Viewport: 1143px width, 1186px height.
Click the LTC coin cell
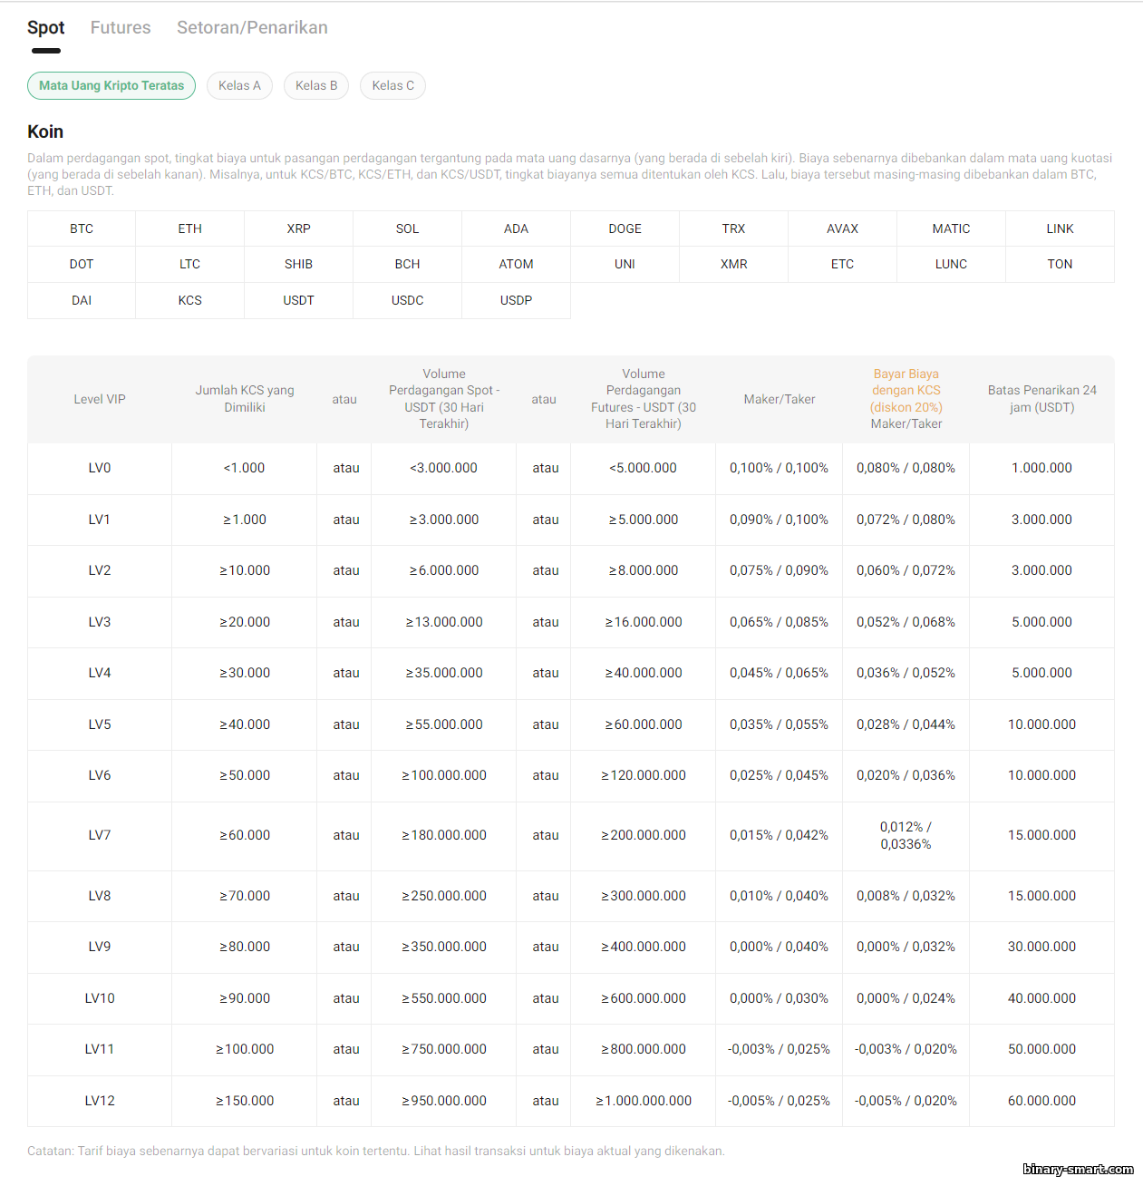190,264
